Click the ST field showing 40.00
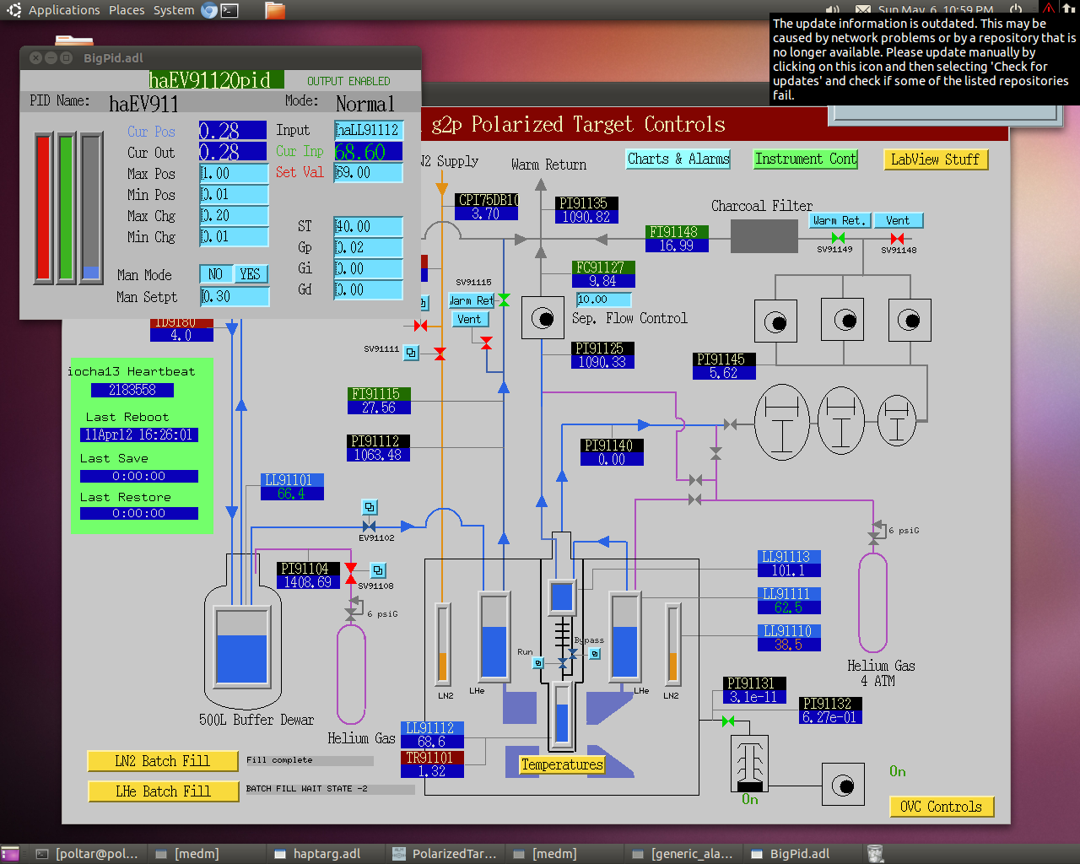1080x864 pixels. tap(368, 226)
